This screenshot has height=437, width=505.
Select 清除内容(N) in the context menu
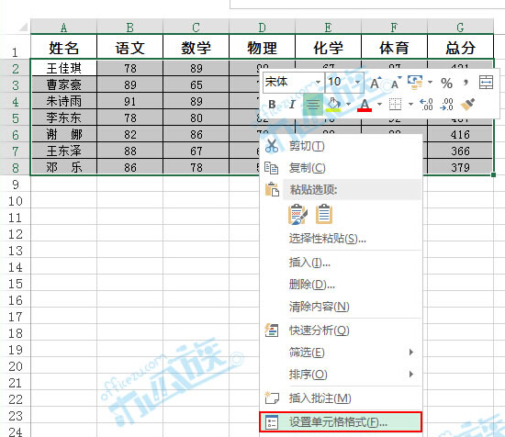319,307
